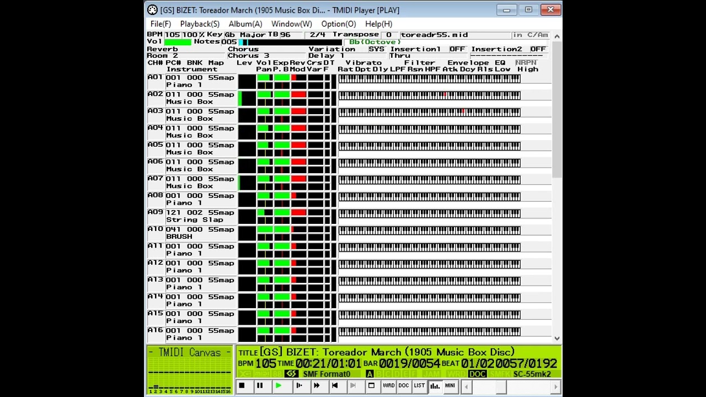Screen dimensions: 706x397
Task: Open the File menu
Action: point(161,24)
